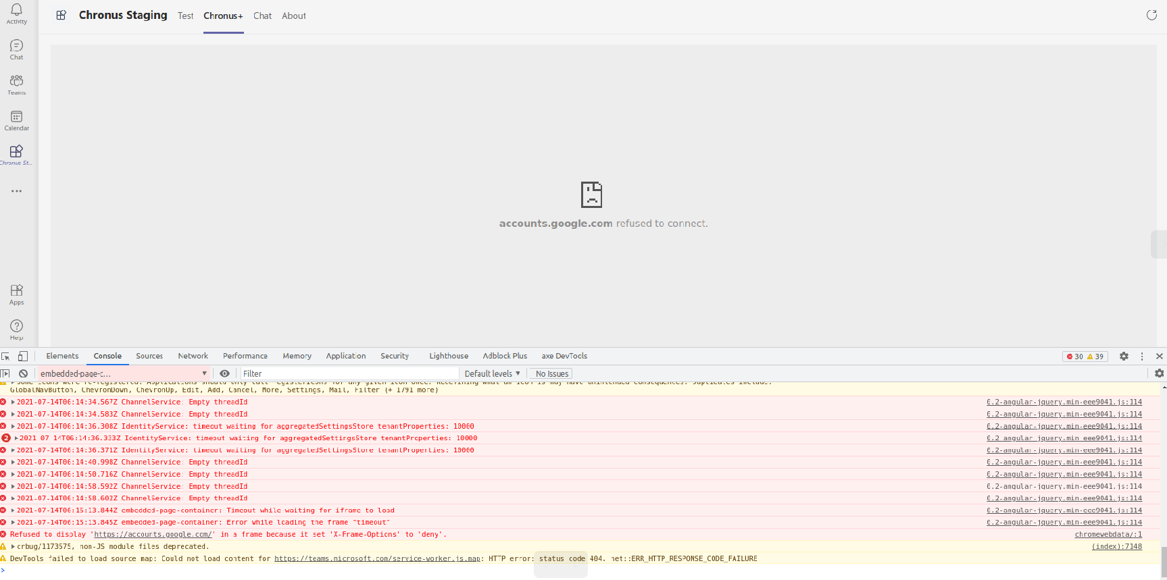Open the Memory panel
The width and height of the screenshot is (1167, 580).
[297, 356]
